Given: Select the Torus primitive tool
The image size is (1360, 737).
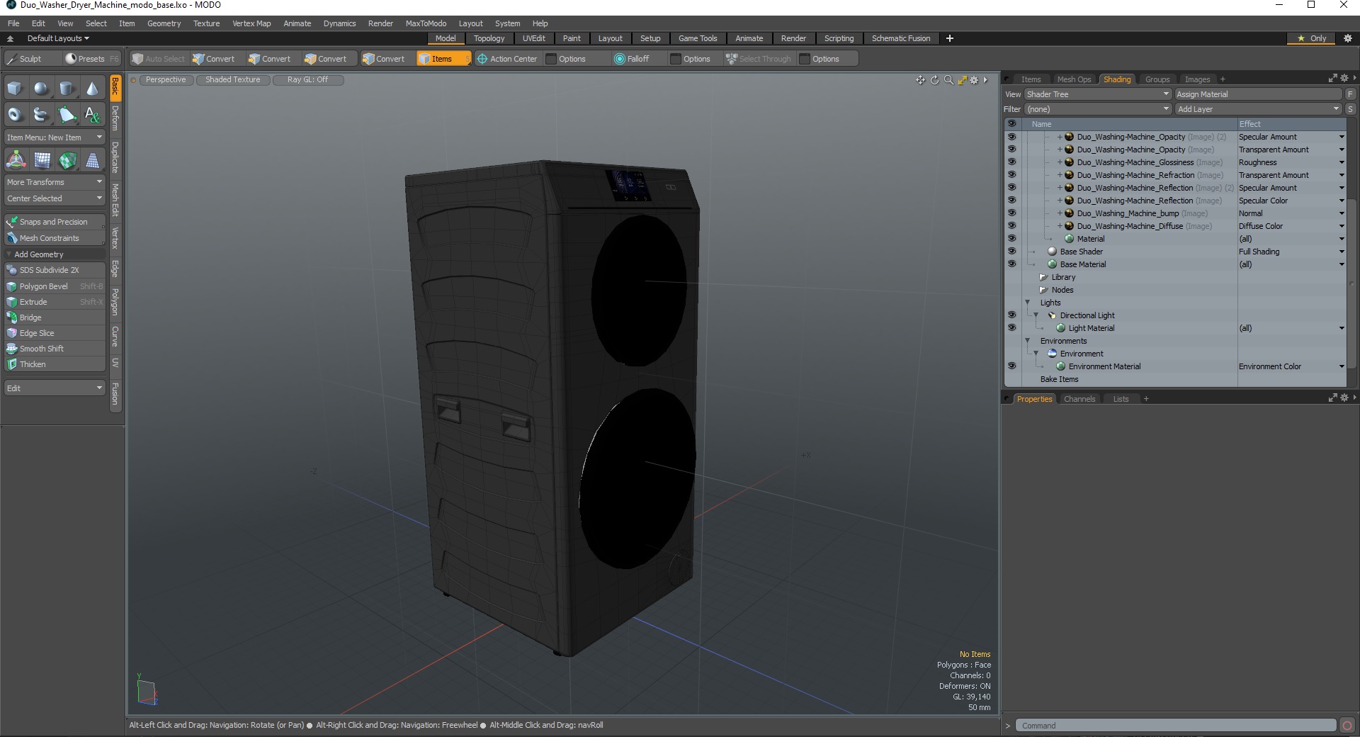Looking at the screenshot, I should (15, 114).
